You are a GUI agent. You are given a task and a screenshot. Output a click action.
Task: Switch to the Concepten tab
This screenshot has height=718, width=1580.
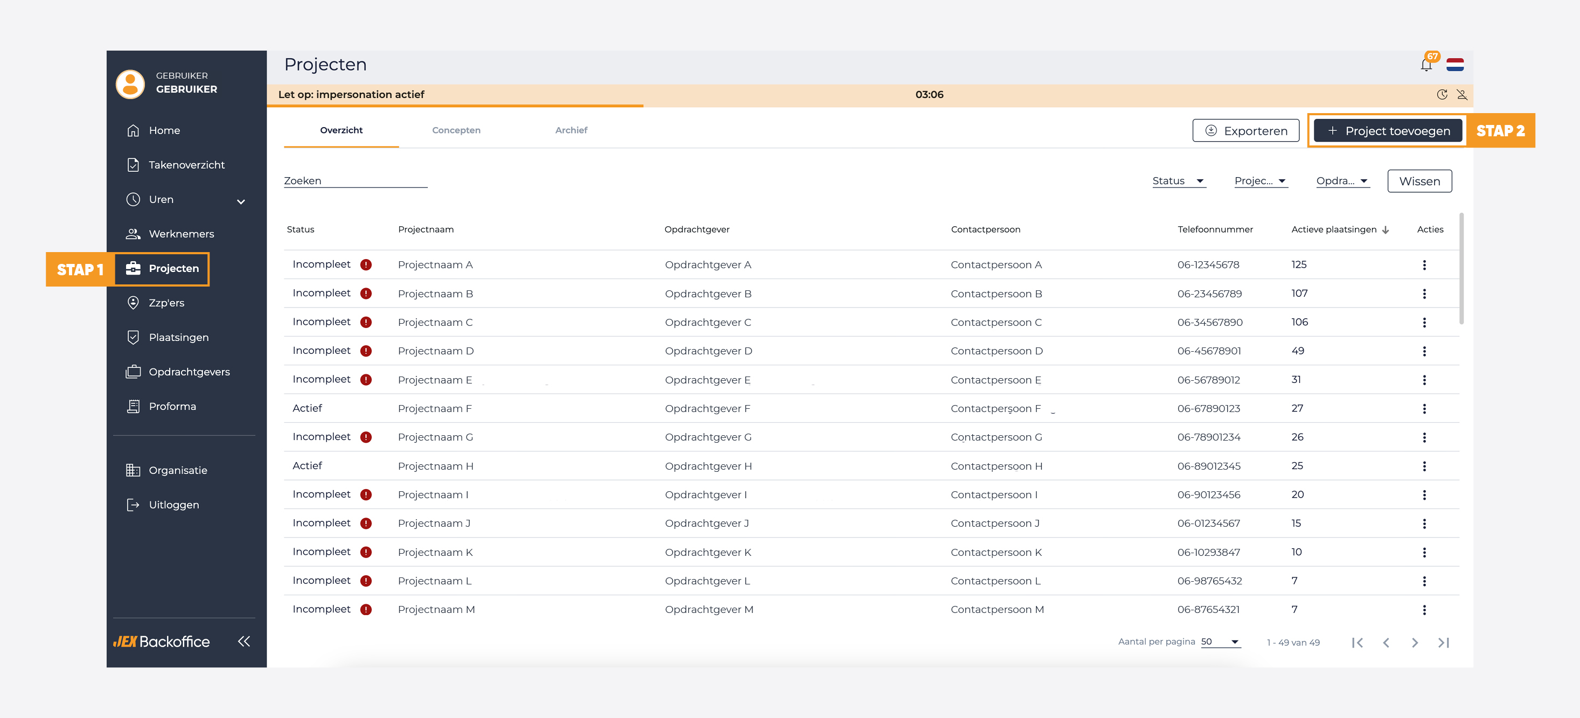pyautogui.click(x=456, y=130)
